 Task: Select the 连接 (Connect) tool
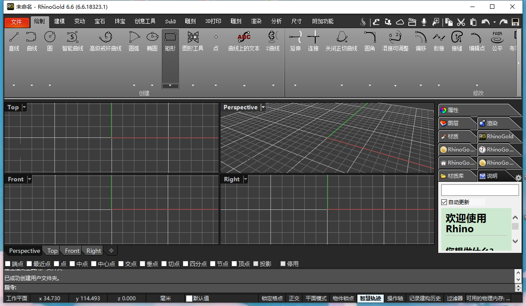313,41
